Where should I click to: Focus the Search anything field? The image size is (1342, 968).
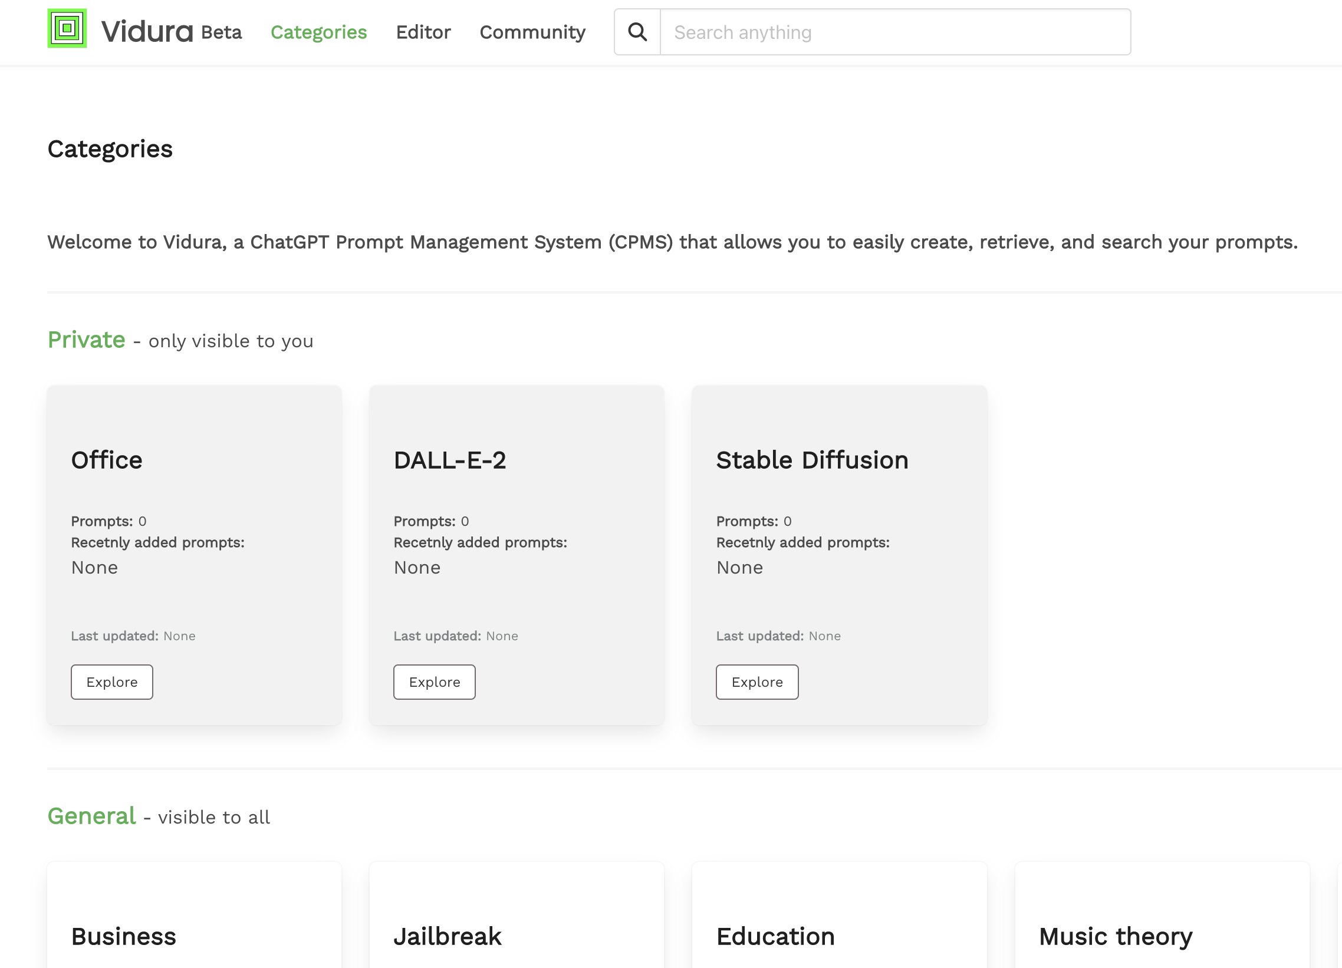(x=894, y=32)
